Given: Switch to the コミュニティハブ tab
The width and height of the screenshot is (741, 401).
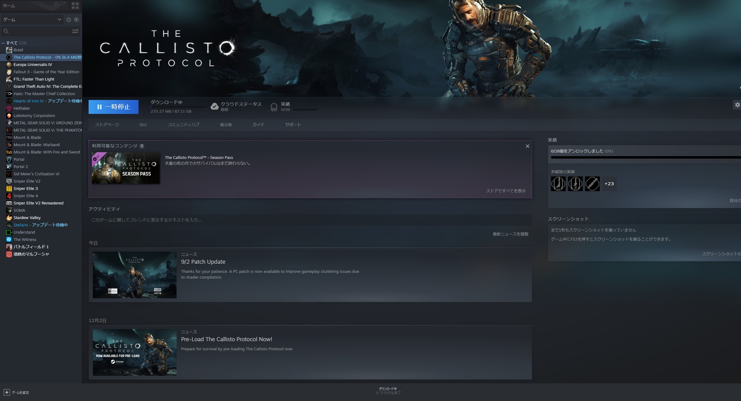Looking at the screenshot, I should click(x=183, y=125).
